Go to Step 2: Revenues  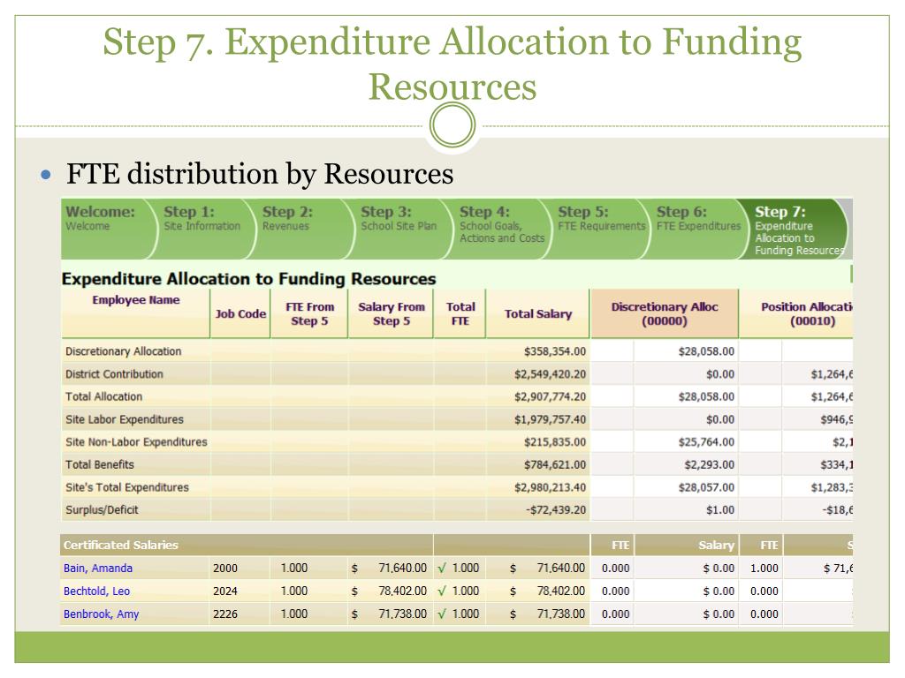pyautogui.click(x=300, y=229)
